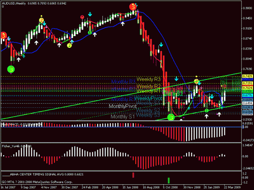Click the WeeklyPivot label

(x=148, y=98)
